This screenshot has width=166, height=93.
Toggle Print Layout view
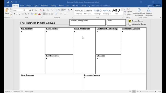coord(134,91)
